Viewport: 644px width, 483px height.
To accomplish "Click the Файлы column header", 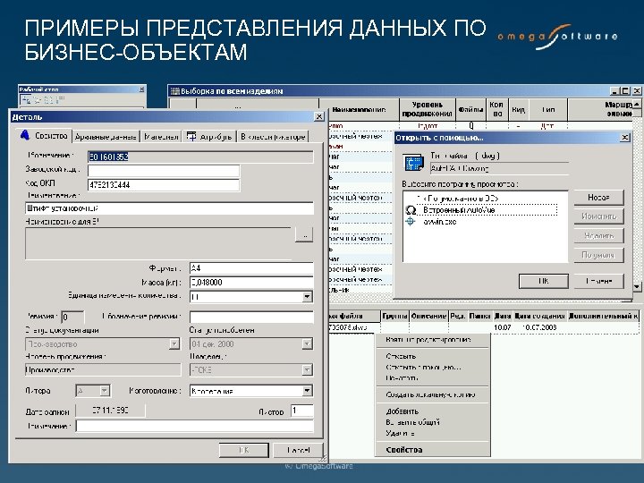I will pos(470,109).
